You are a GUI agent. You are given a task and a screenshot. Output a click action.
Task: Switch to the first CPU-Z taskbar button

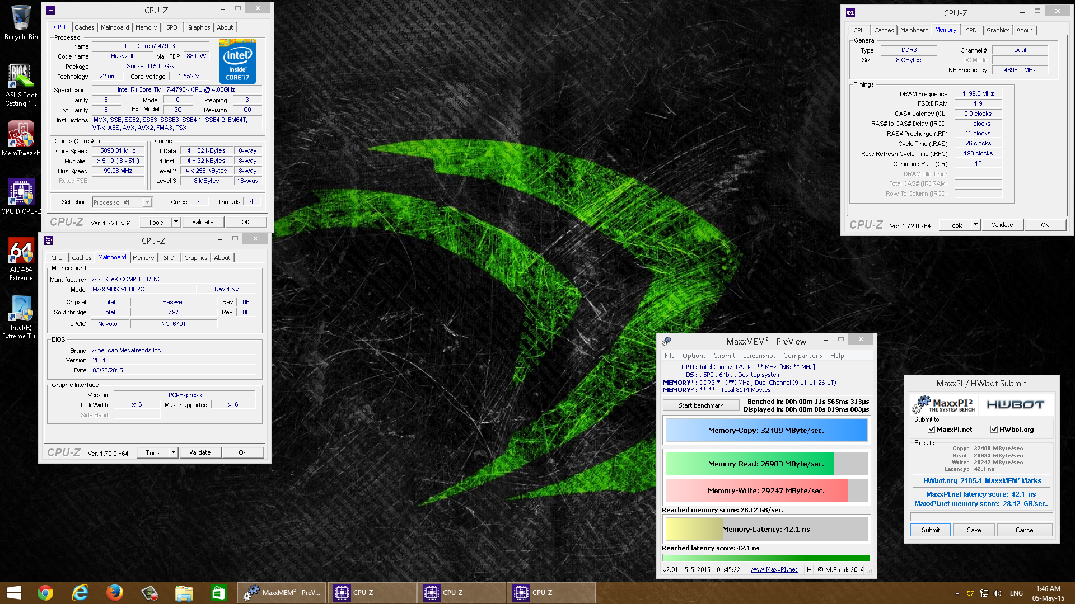pyautogui.click(x=372, y=593)
